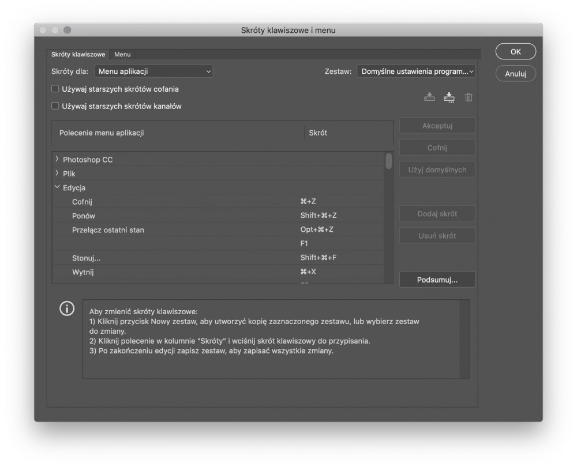Image resolution: width=577 pixels, height=467 pixels.
Task: Select the Ponów command row
Action: 218,216
